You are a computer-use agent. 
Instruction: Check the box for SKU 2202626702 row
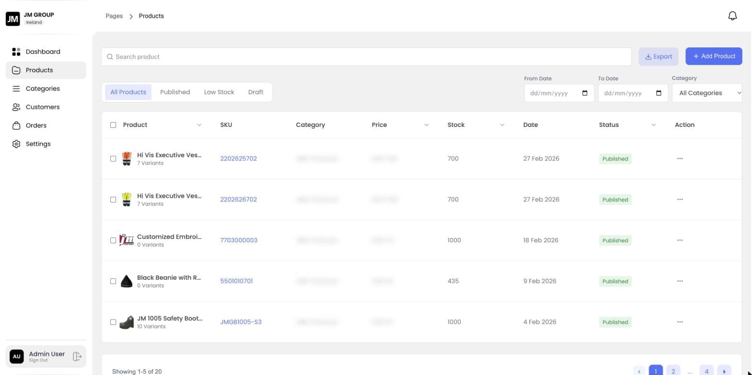tap(113, 199)
